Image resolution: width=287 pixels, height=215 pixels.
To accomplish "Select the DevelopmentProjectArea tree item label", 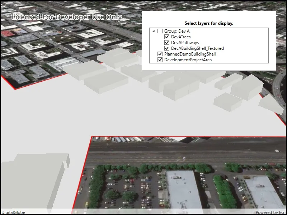I will coord(188,60).
